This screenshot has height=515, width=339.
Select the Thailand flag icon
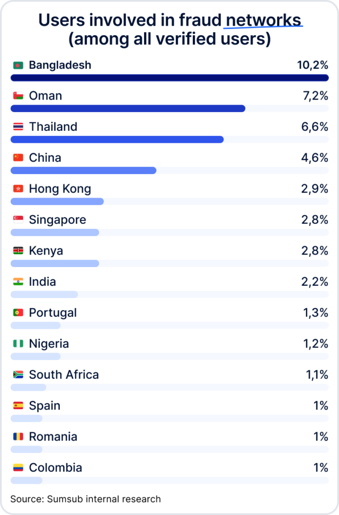[x=18, y=127]
